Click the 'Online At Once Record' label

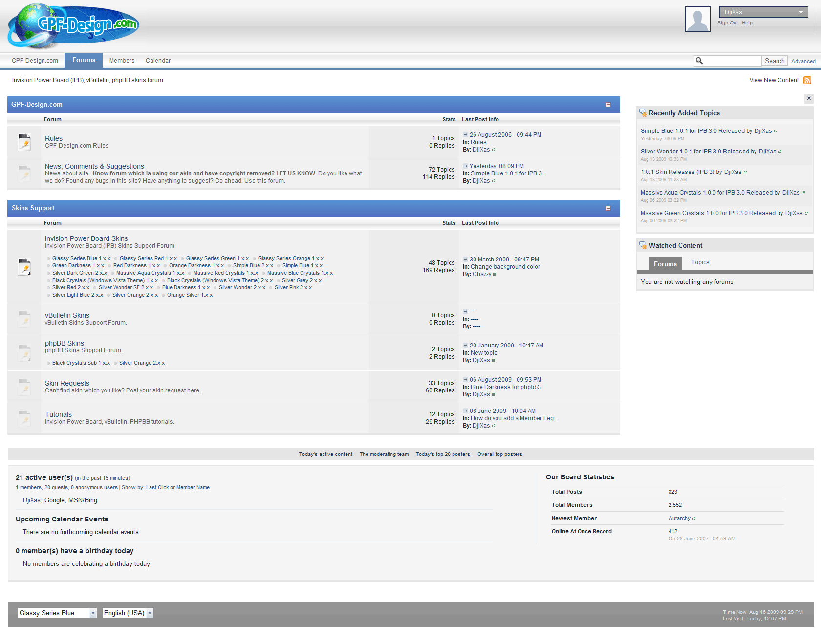point(582,532)
